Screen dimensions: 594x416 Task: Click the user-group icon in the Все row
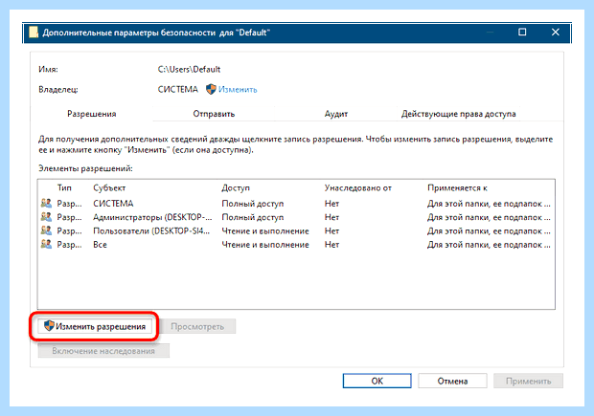tap(46, 245)
